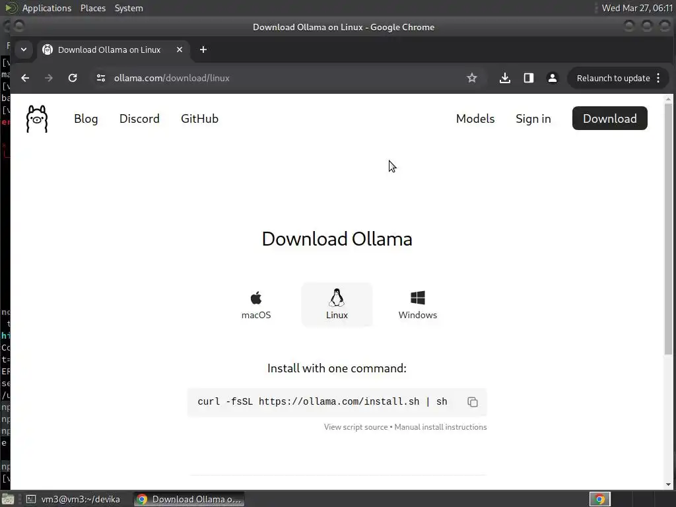
Task: Copy the curl install command
Action: [473, 402]
